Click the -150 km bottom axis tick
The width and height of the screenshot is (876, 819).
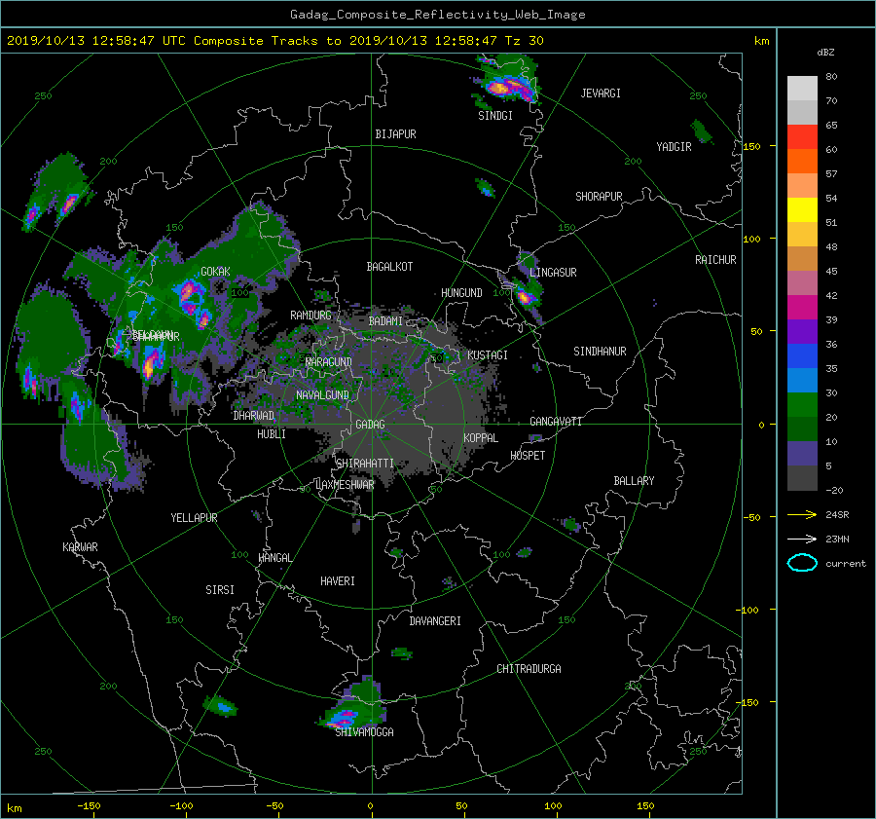pos(89,806)
